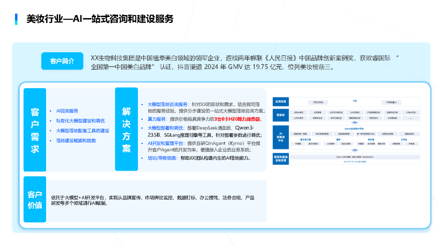Image resolution: width=437 pixels, height=246 pixels.
Task: Click the 飞书机器人 box in the diagram
Action: (x=391, y=102)
